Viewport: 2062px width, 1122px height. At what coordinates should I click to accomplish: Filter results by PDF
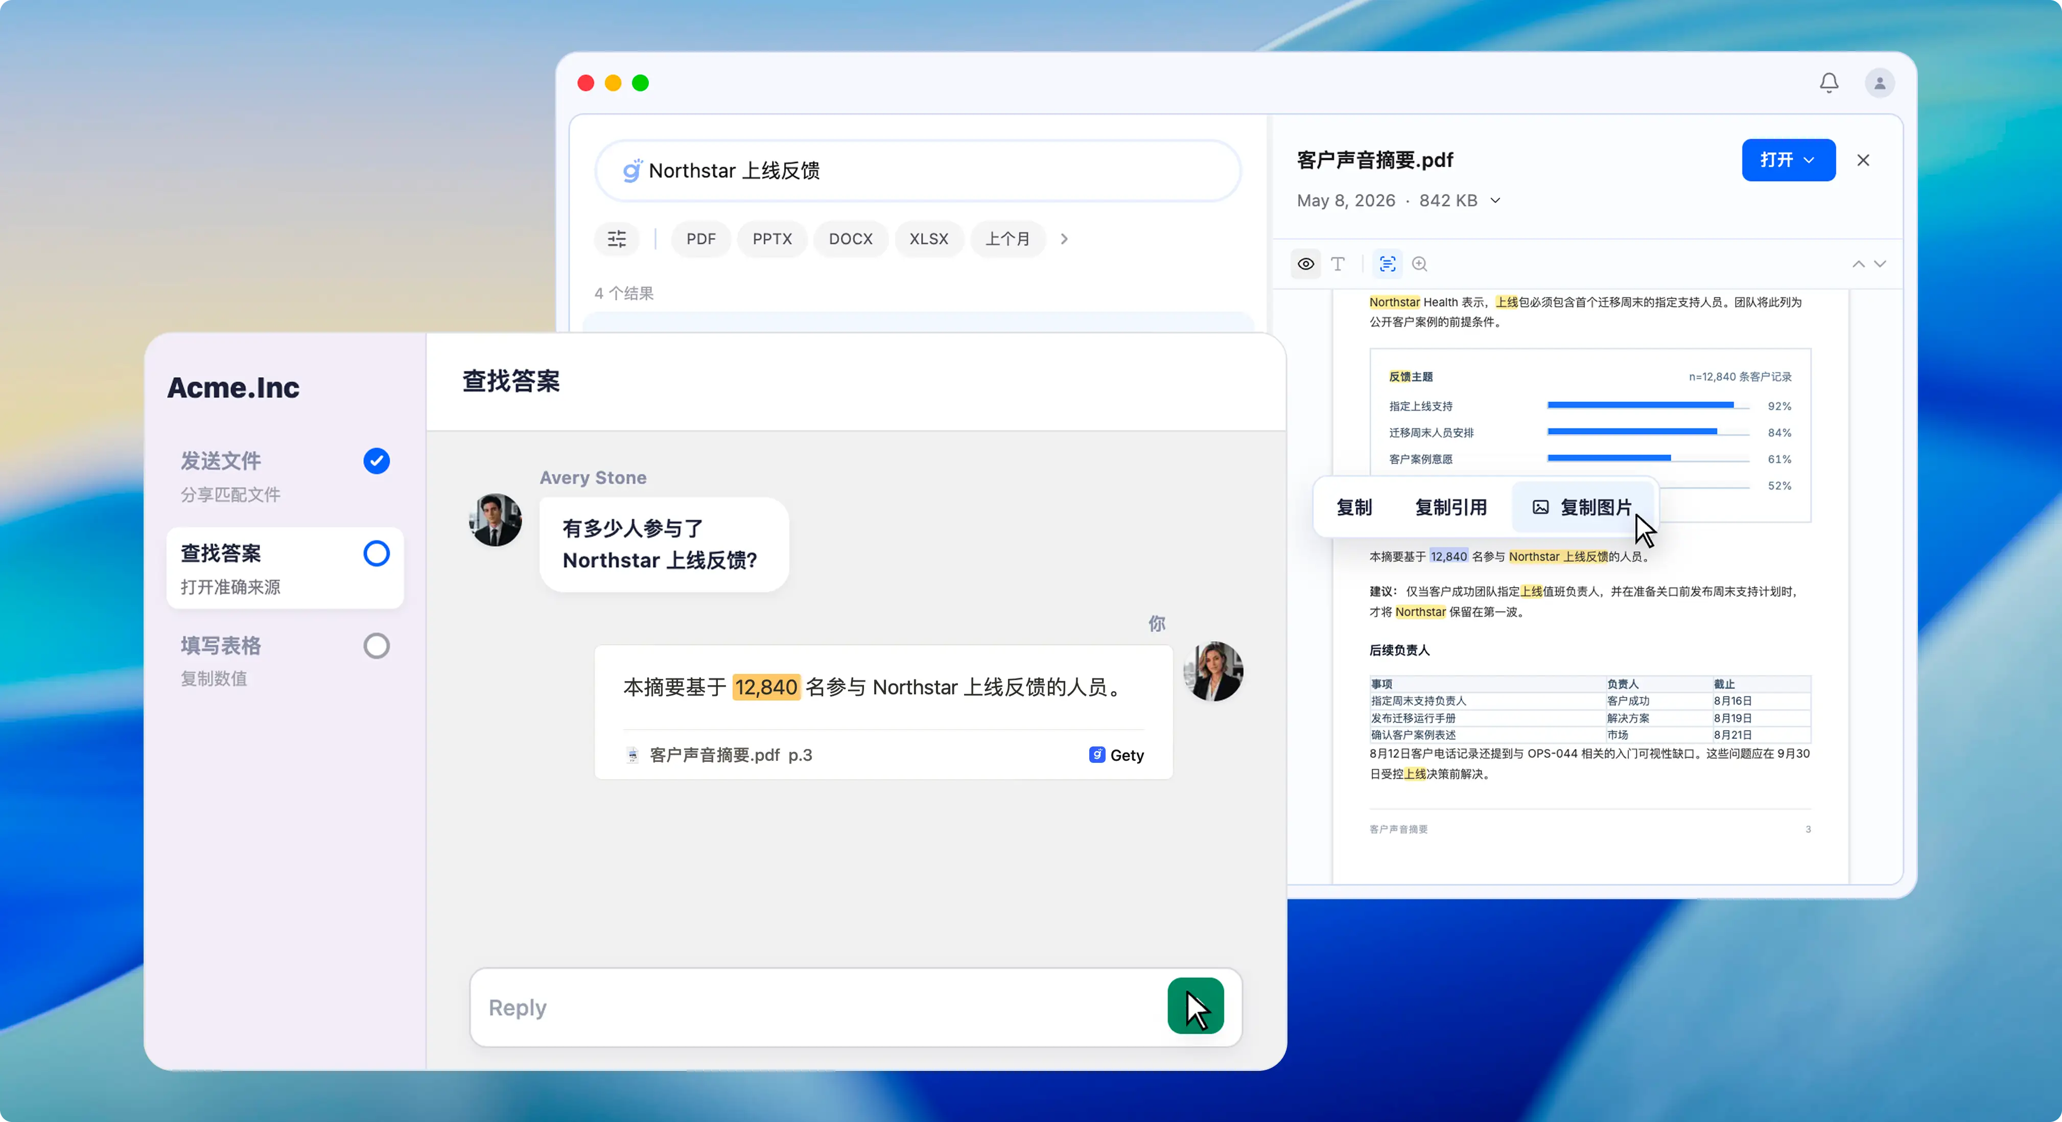[700, 239]
